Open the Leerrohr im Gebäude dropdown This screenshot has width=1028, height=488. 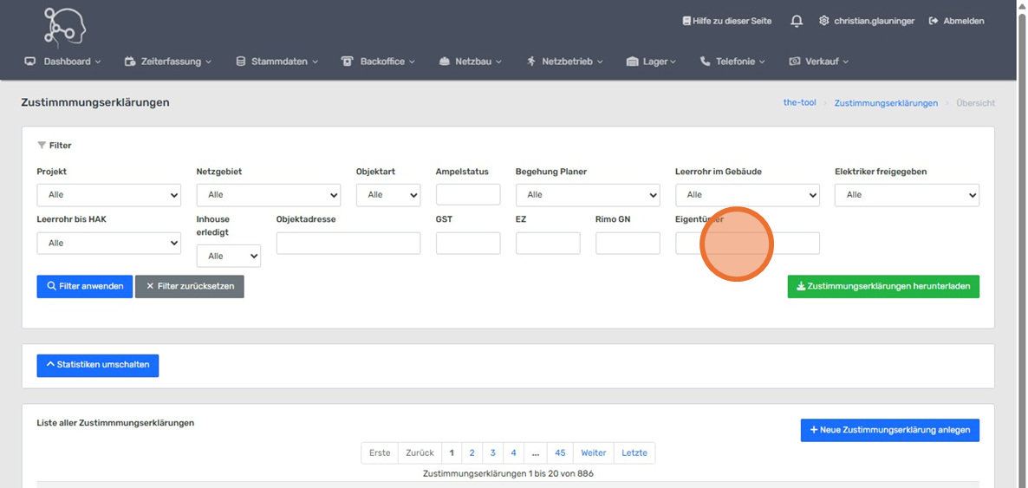tap(746, 195)
